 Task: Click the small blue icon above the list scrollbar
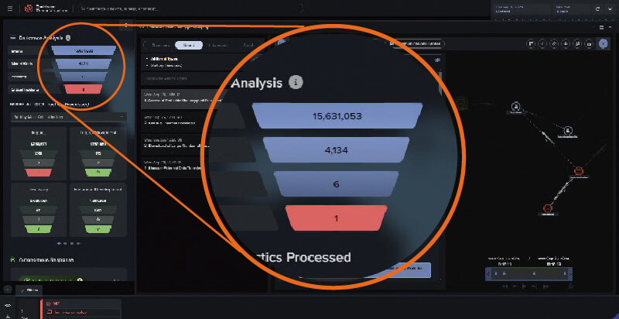[437, 60]
